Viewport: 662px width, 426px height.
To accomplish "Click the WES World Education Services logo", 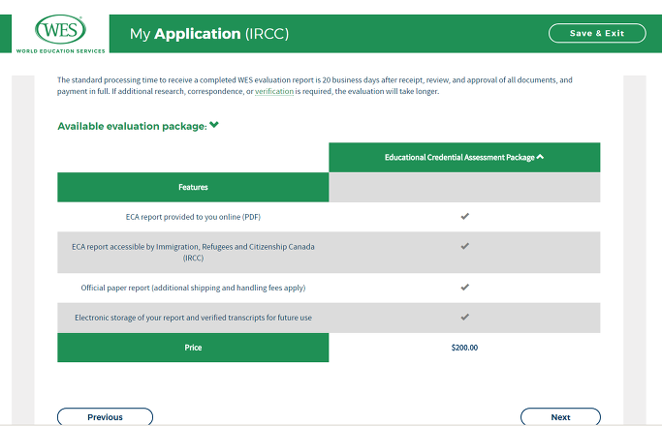I will pos(60,34).
